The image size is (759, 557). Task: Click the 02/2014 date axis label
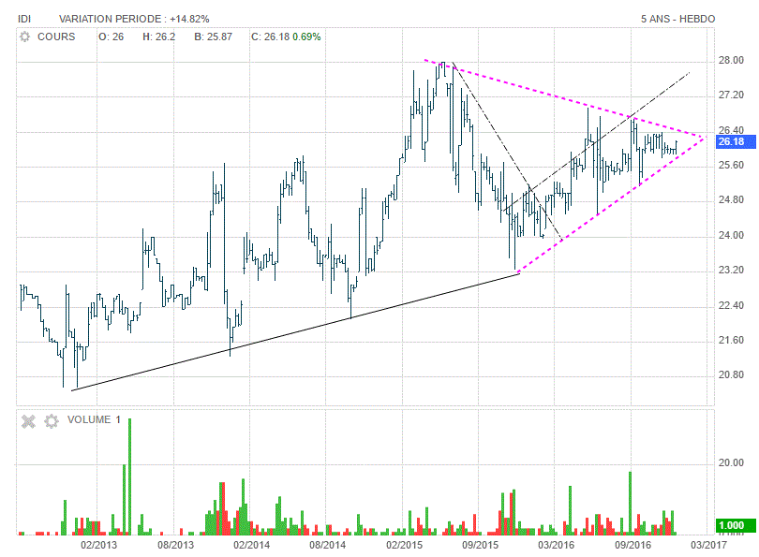click(252, 545)
